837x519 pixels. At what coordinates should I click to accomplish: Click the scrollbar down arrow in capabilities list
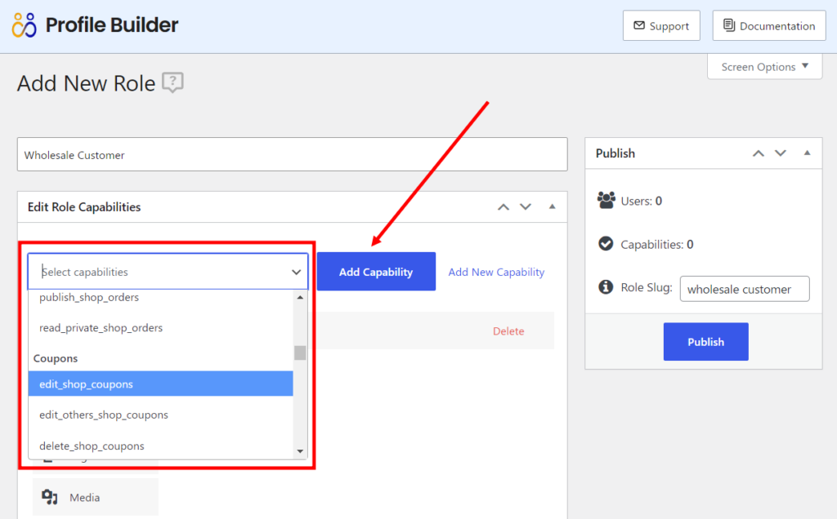click(300, 451)
